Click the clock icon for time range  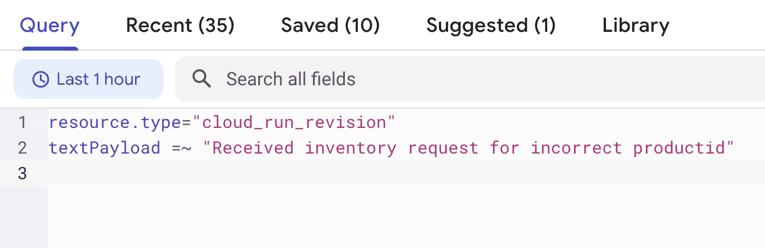40,80
